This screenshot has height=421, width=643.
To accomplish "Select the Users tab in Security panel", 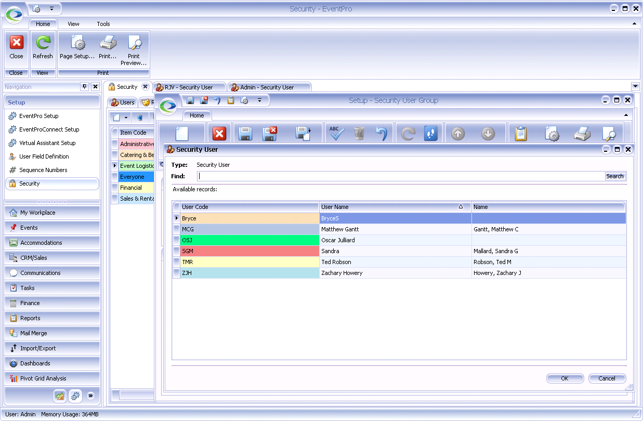I will click(x=123, y=102).
